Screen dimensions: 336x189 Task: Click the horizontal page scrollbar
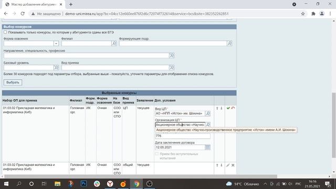click(140, 176)
